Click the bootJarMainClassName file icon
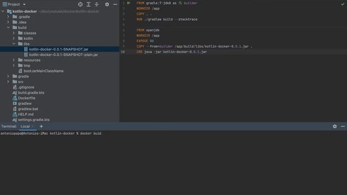 pos(20,71)
